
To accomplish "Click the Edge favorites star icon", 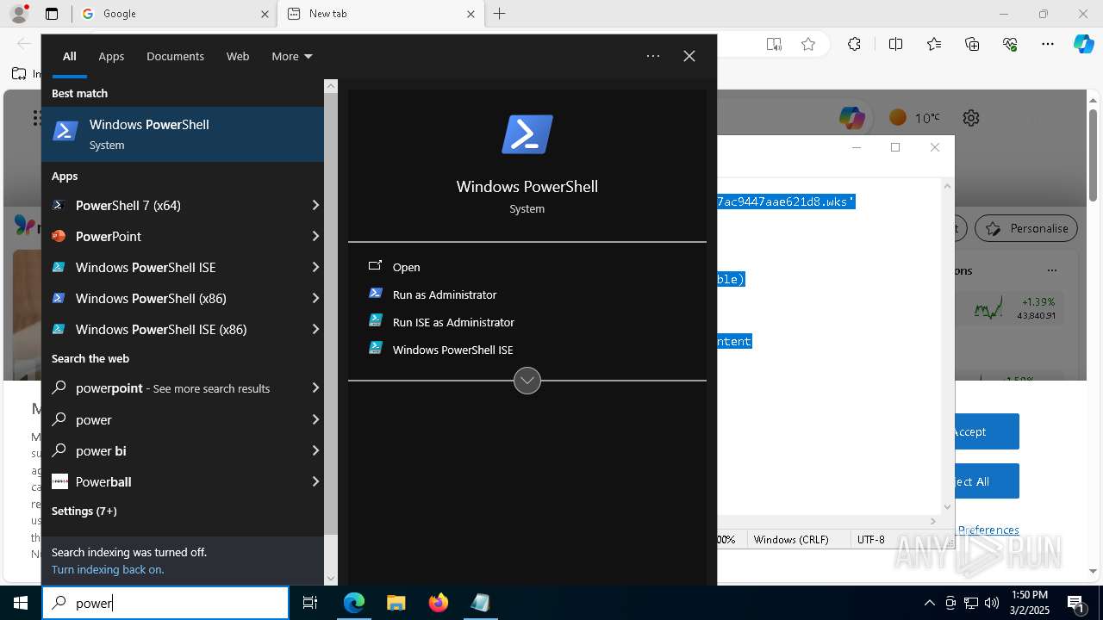I will 808,45.
